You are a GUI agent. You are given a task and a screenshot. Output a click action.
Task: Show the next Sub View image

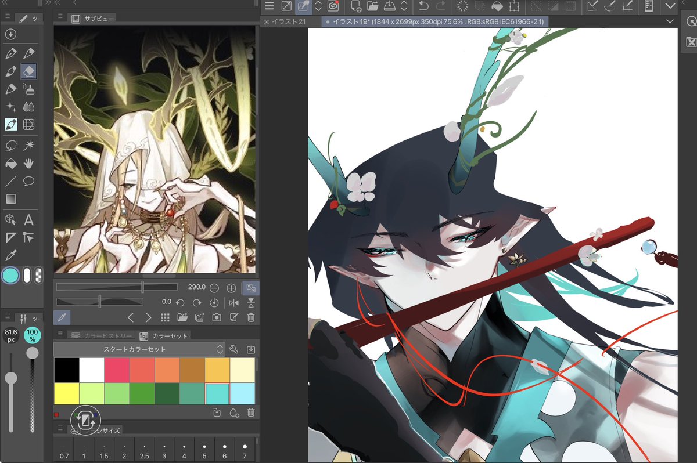point(148,317)
